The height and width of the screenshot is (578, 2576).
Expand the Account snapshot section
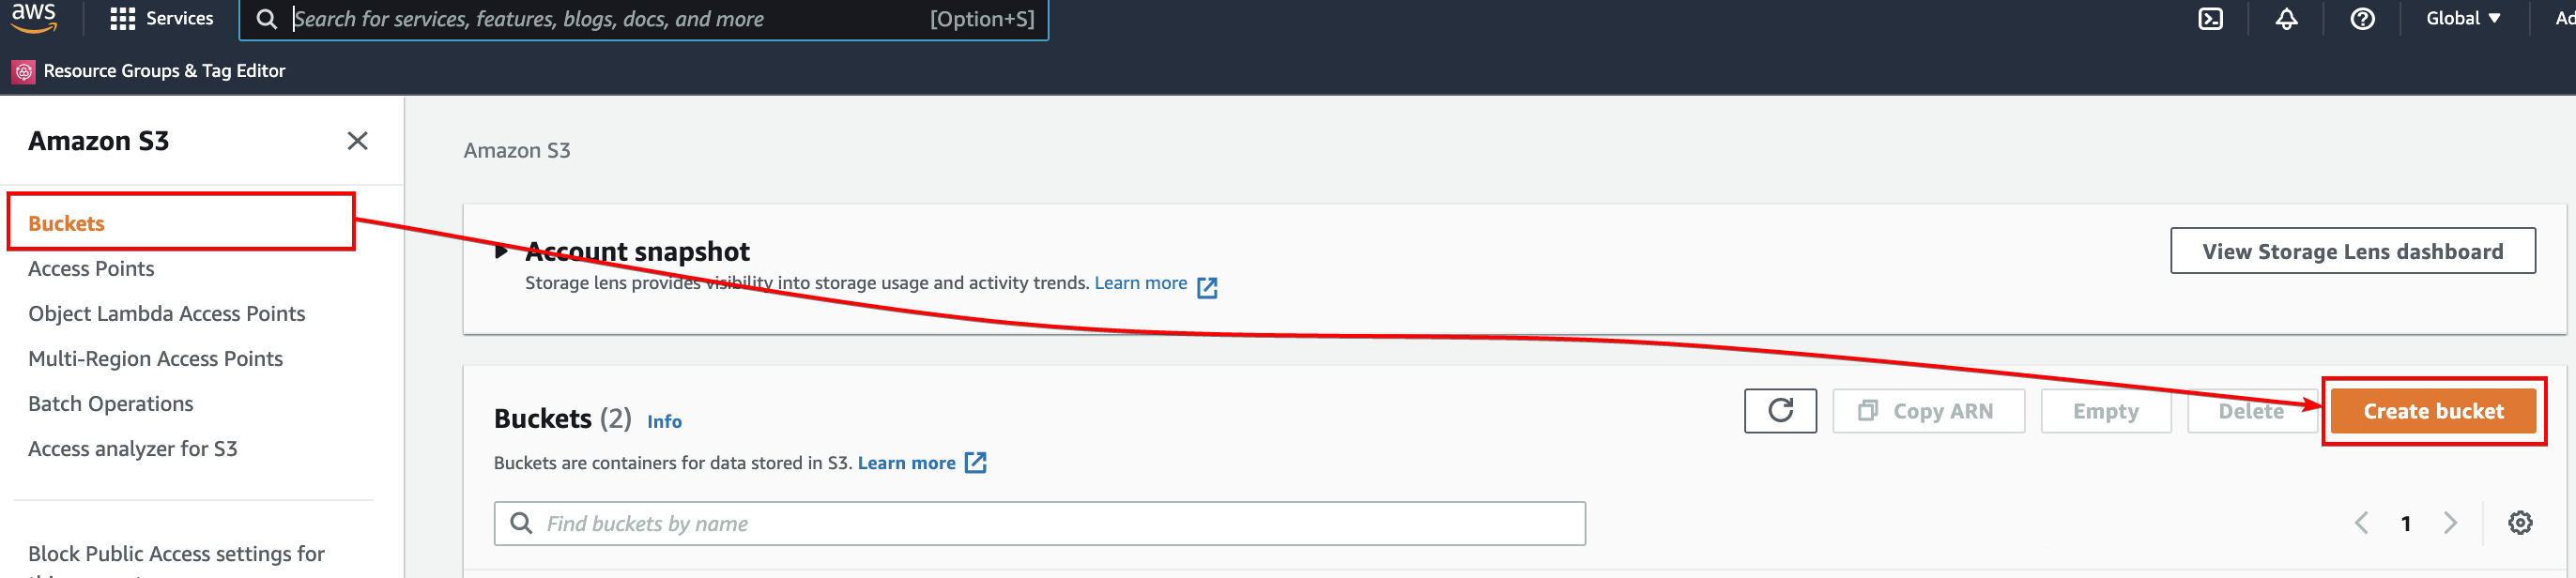point(501,252)
